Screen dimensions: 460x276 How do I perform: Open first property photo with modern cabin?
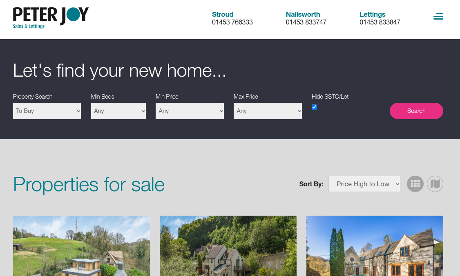tap(82, 246)
